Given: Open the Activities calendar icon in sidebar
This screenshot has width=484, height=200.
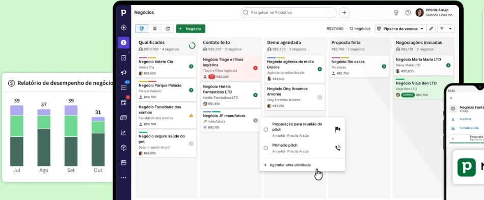Looking at the screenshot, I should [x=123, y=103].
